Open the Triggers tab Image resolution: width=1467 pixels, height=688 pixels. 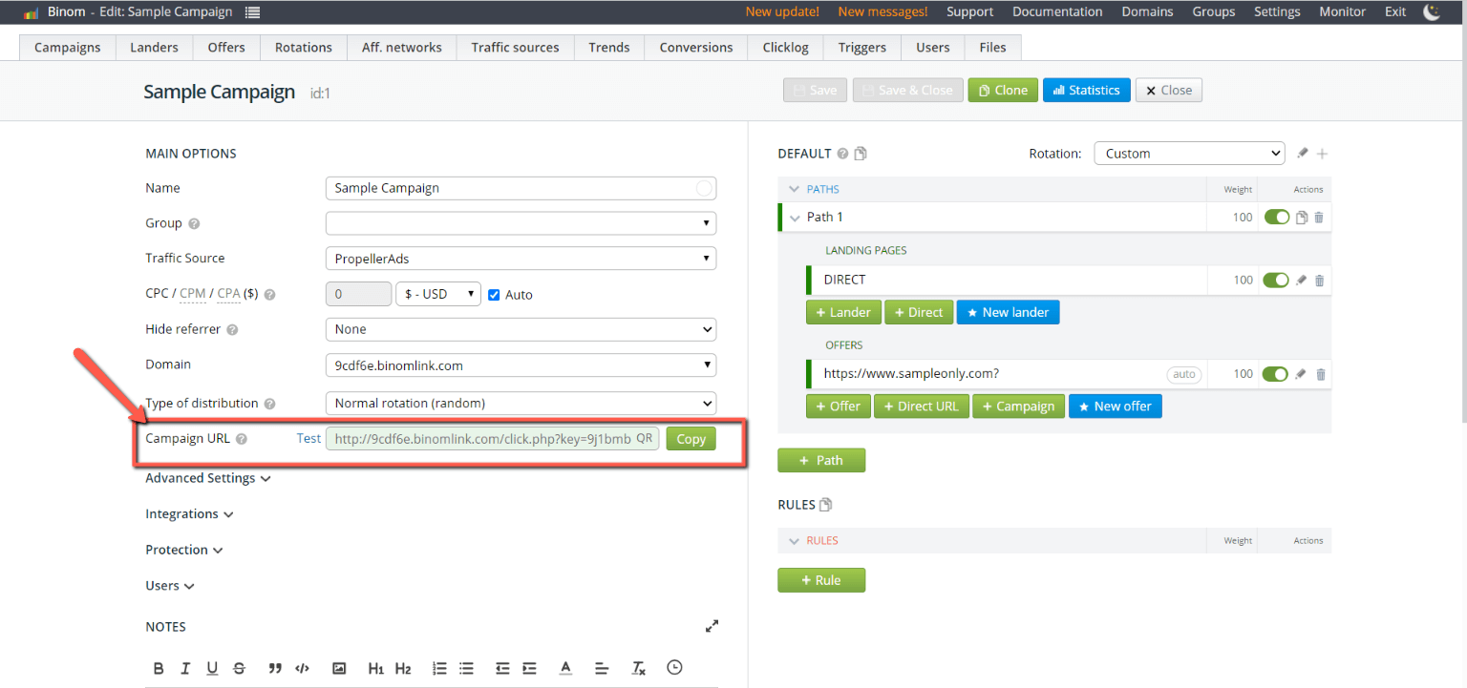coord(862,47)
